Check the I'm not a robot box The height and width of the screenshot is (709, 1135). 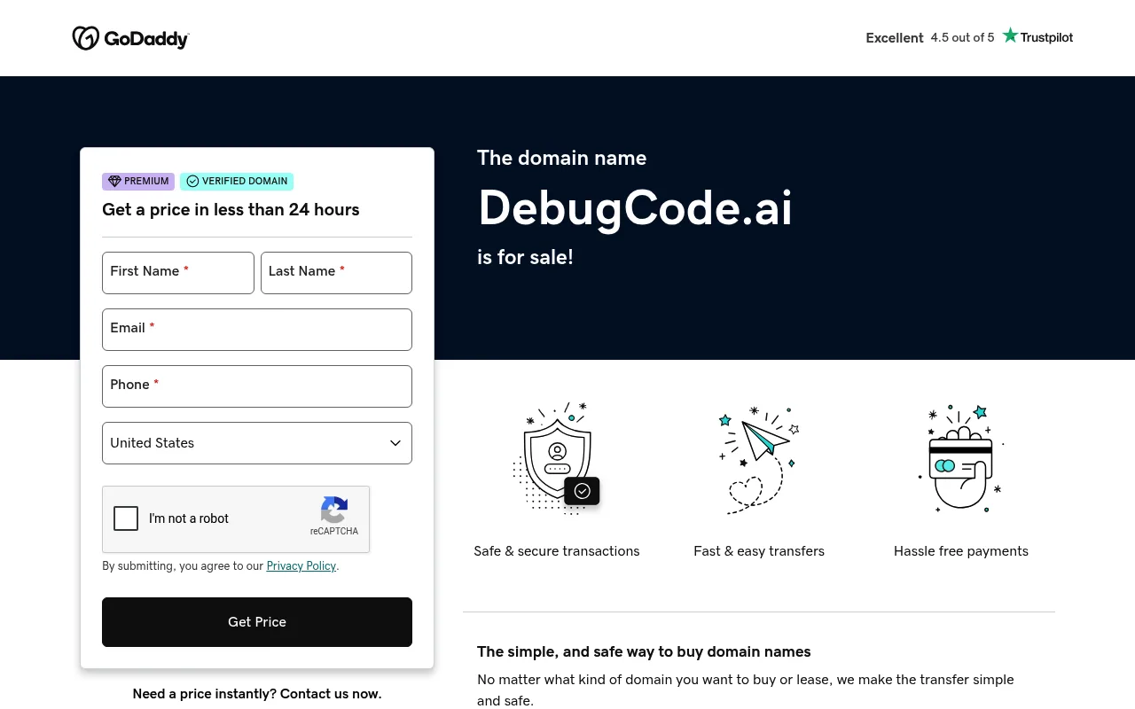(126, 518)
